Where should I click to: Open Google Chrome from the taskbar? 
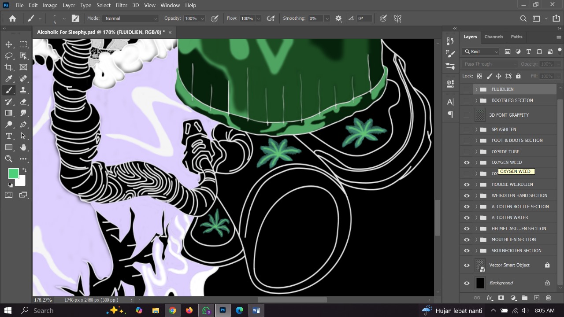point(172,310)
